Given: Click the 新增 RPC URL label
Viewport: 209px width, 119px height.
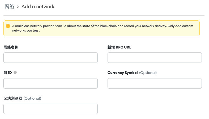Looking at the screenshot, I should [x=119, y=47].
